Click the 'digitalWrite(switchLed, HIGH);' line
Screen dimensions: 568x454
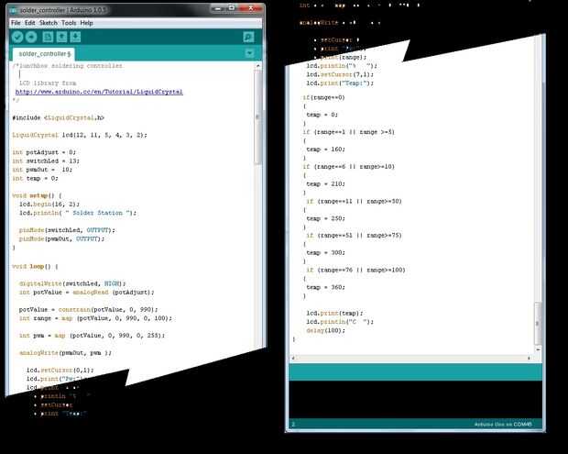click(72, 283)
